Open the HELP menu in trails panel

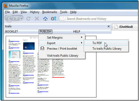(x=77, y=32)
